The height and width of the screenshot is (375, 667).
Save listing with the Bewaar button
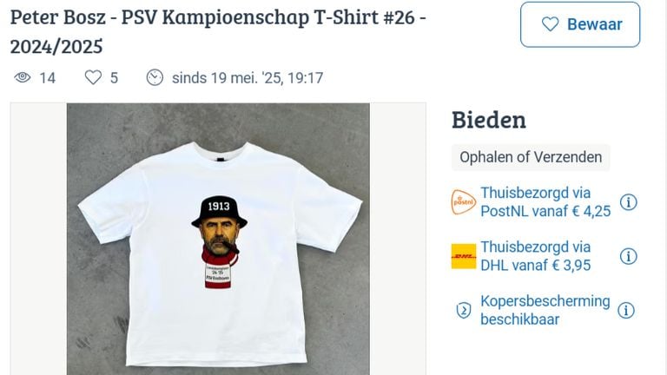580,24
